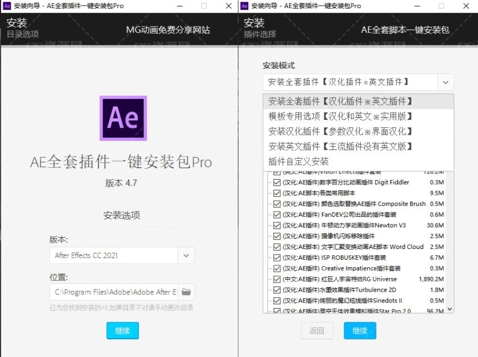Click the 返回 back button

pyautogui.click(x=316, y=331)
